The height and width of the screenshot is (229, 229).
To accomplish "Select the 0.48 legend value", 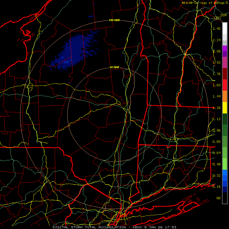I will 217,164.
